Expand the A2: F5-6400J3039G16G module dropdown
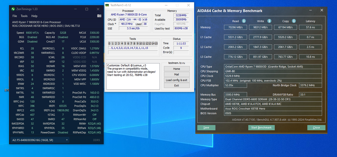Screen dimensions: 337x157 coord(40,140)
